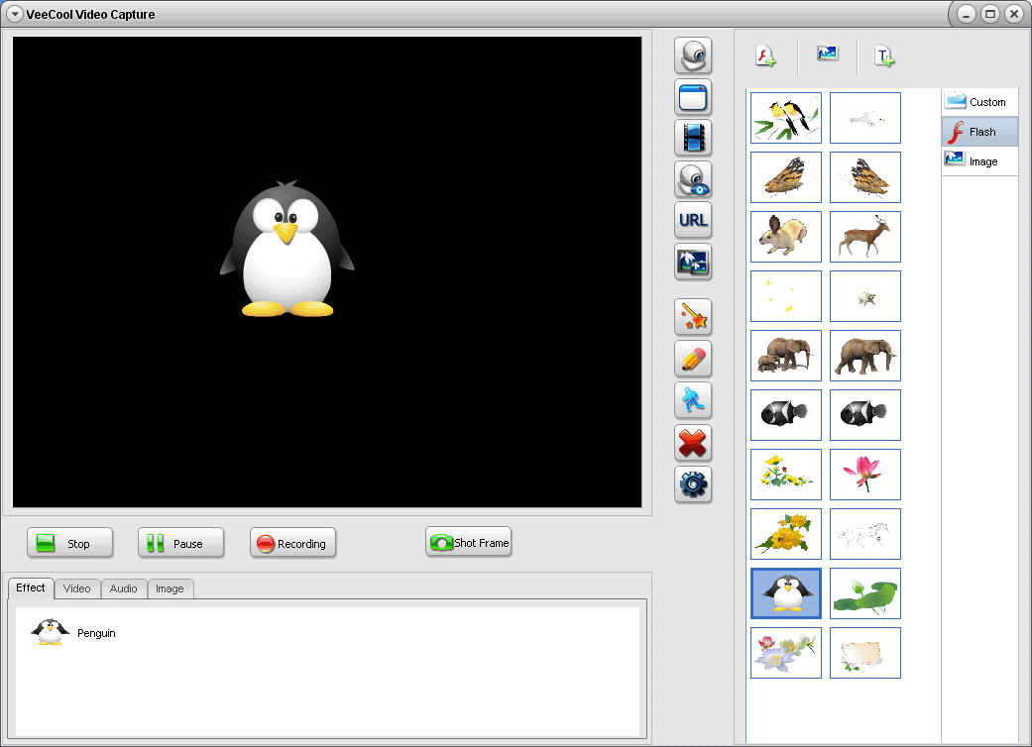
Task: Select the image source icon in toolbar
Action: tap(693, 262)
